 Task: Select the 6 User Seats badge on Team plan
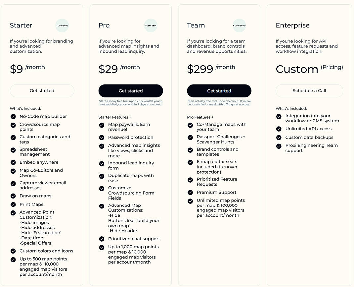coord(239,26)
